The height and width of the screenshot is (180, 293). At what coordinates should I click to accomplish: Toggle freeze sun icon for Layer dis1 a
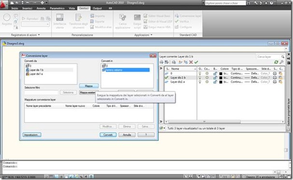click(x=207, y=82)
